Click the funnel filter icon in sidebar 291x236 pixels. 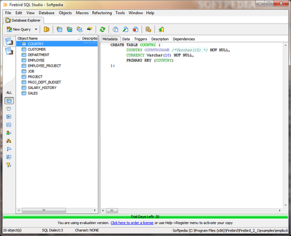(x=8, y=165)
